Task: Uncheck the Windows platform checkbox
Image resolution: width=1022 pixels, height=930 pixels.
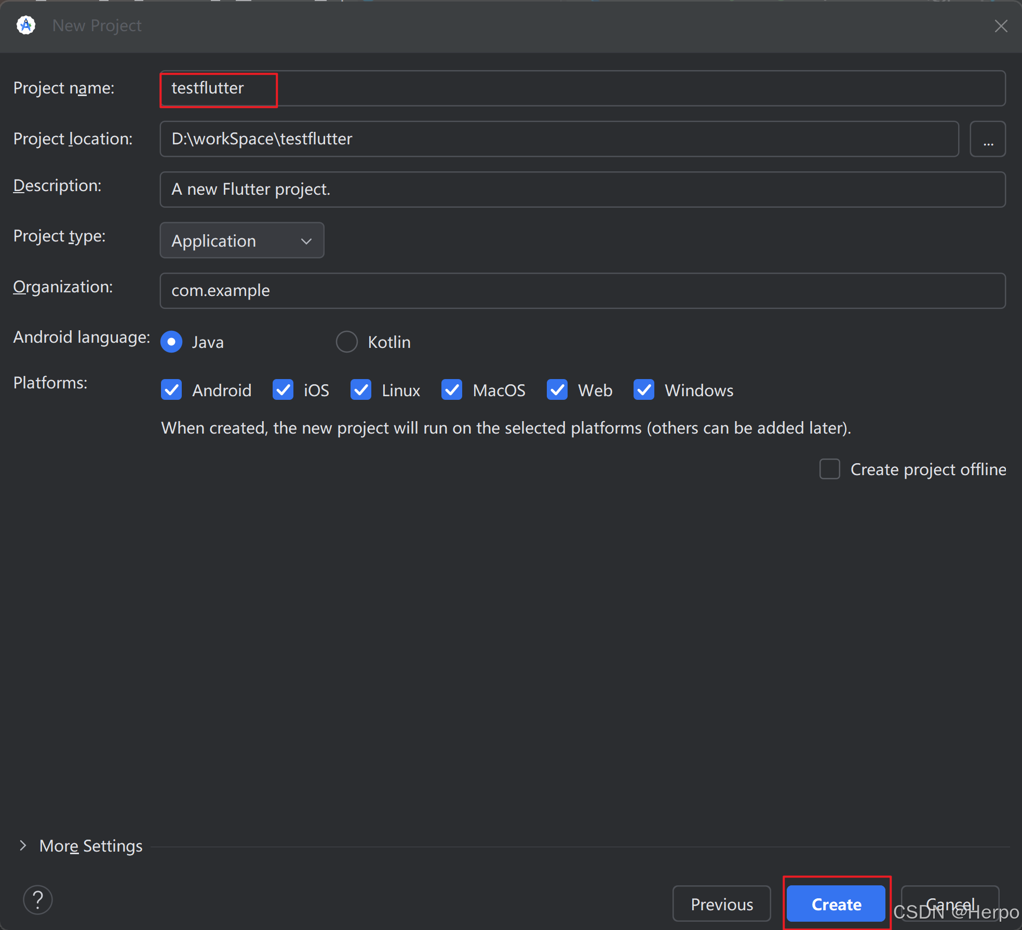Action: pos(644,389)
